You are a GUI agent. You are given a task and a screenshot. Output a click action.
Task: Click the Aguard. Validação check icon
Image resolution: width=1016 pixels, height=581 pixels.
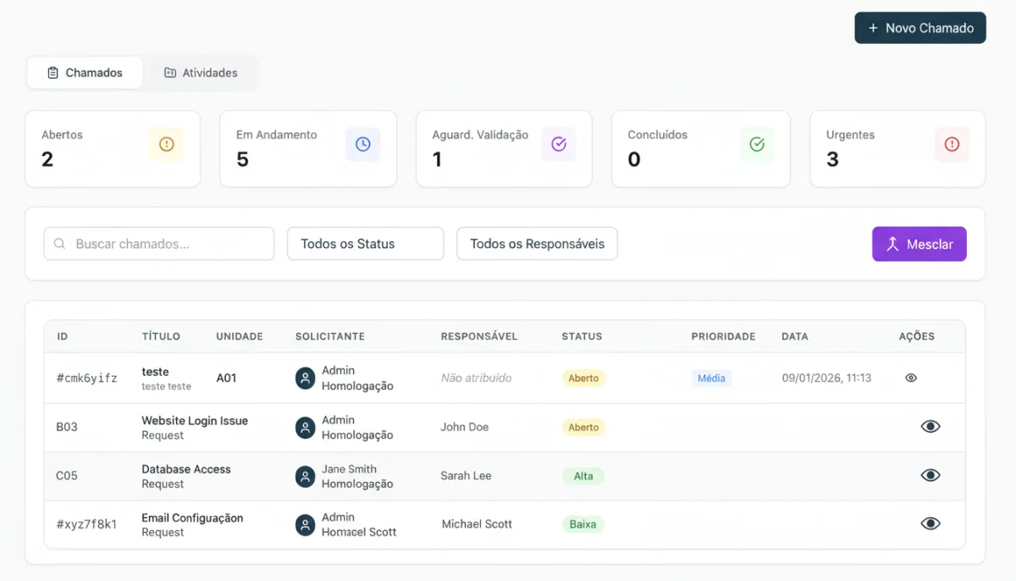(559, 145)
